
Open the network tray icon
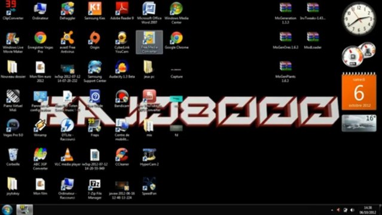tap(346, 210)
